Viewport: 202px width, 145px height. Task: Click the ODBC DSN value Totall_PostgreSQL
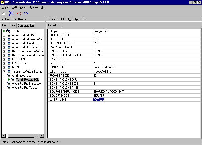click(x=105, y=67)
